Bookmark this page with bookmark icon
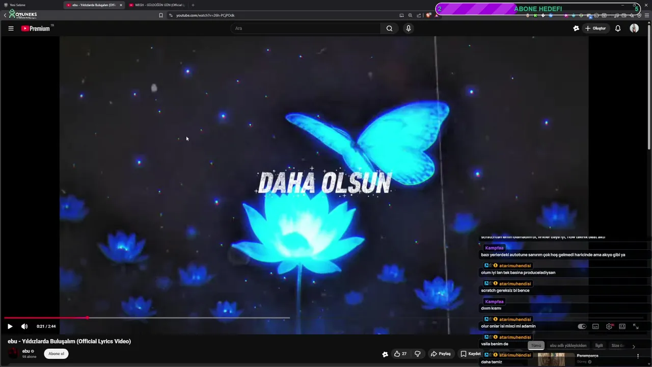The image size is (652, 367). [161, 15]
